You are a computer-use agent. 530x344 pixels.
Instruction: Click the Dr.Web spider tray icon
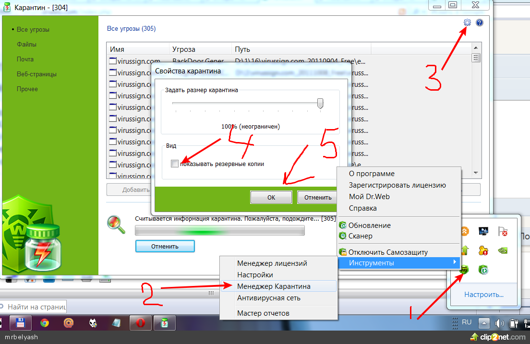464,270
